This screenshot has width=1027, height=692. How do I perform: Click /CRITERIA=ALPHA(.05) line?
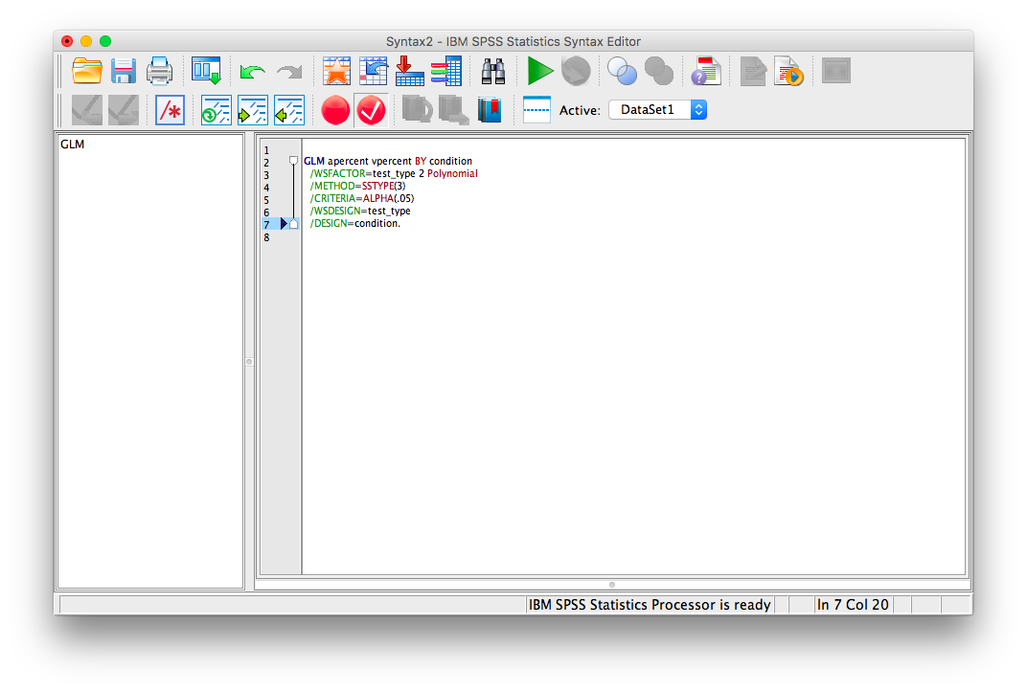click(362, 198)
